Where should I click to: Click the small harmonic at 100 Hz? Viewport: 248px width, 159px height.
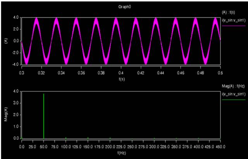tap(66, 137)
